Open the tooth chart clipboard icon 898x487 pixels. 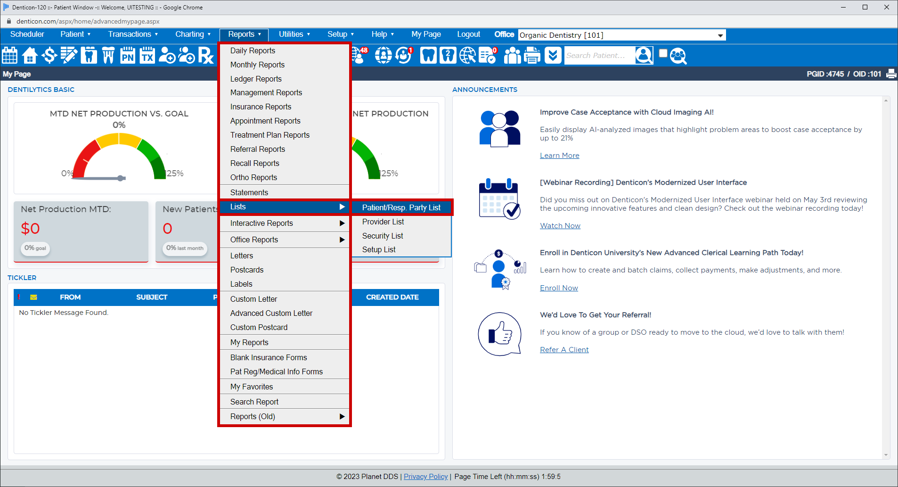[x=89, y=55]
